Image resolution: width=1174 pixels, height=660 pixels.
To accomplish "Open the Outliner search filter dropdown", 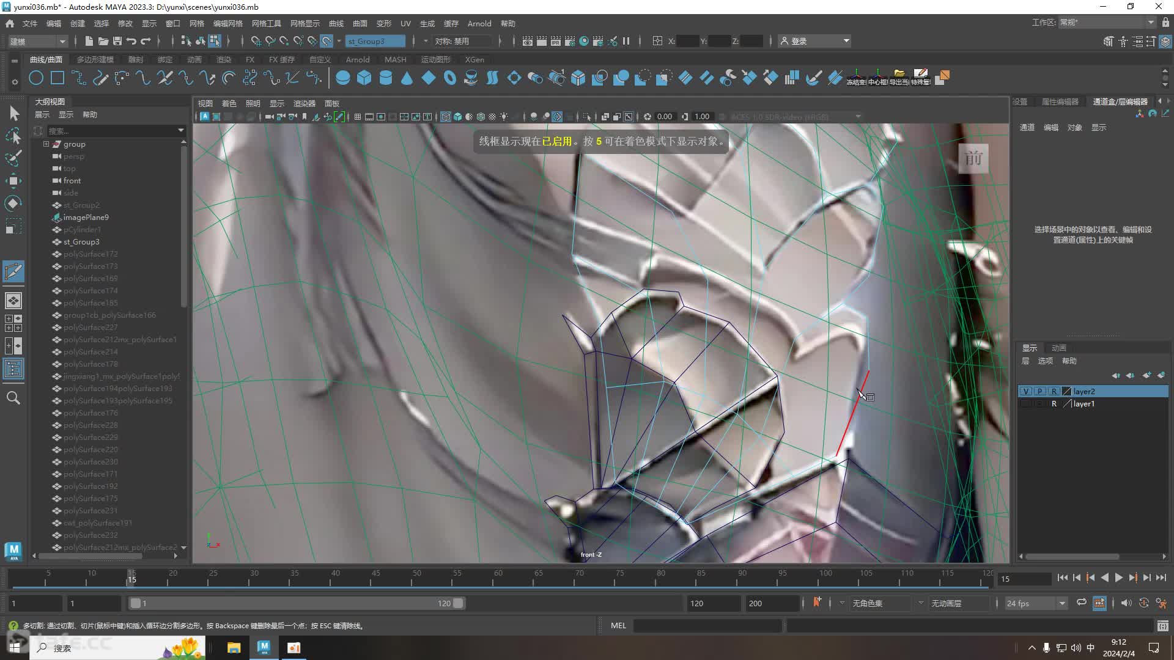I will coord(181,130).
